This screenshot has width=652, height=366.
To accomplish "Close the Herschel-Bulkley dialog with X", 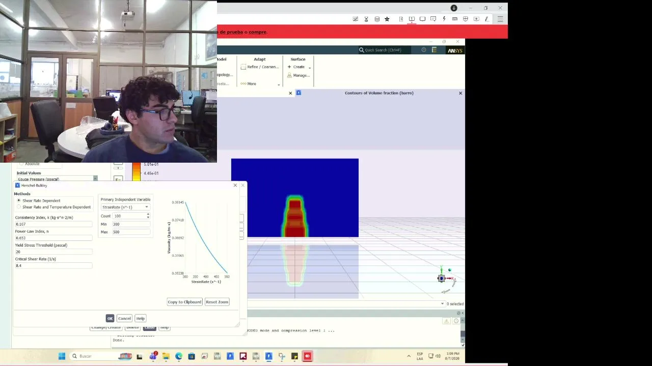I will 235,185.
